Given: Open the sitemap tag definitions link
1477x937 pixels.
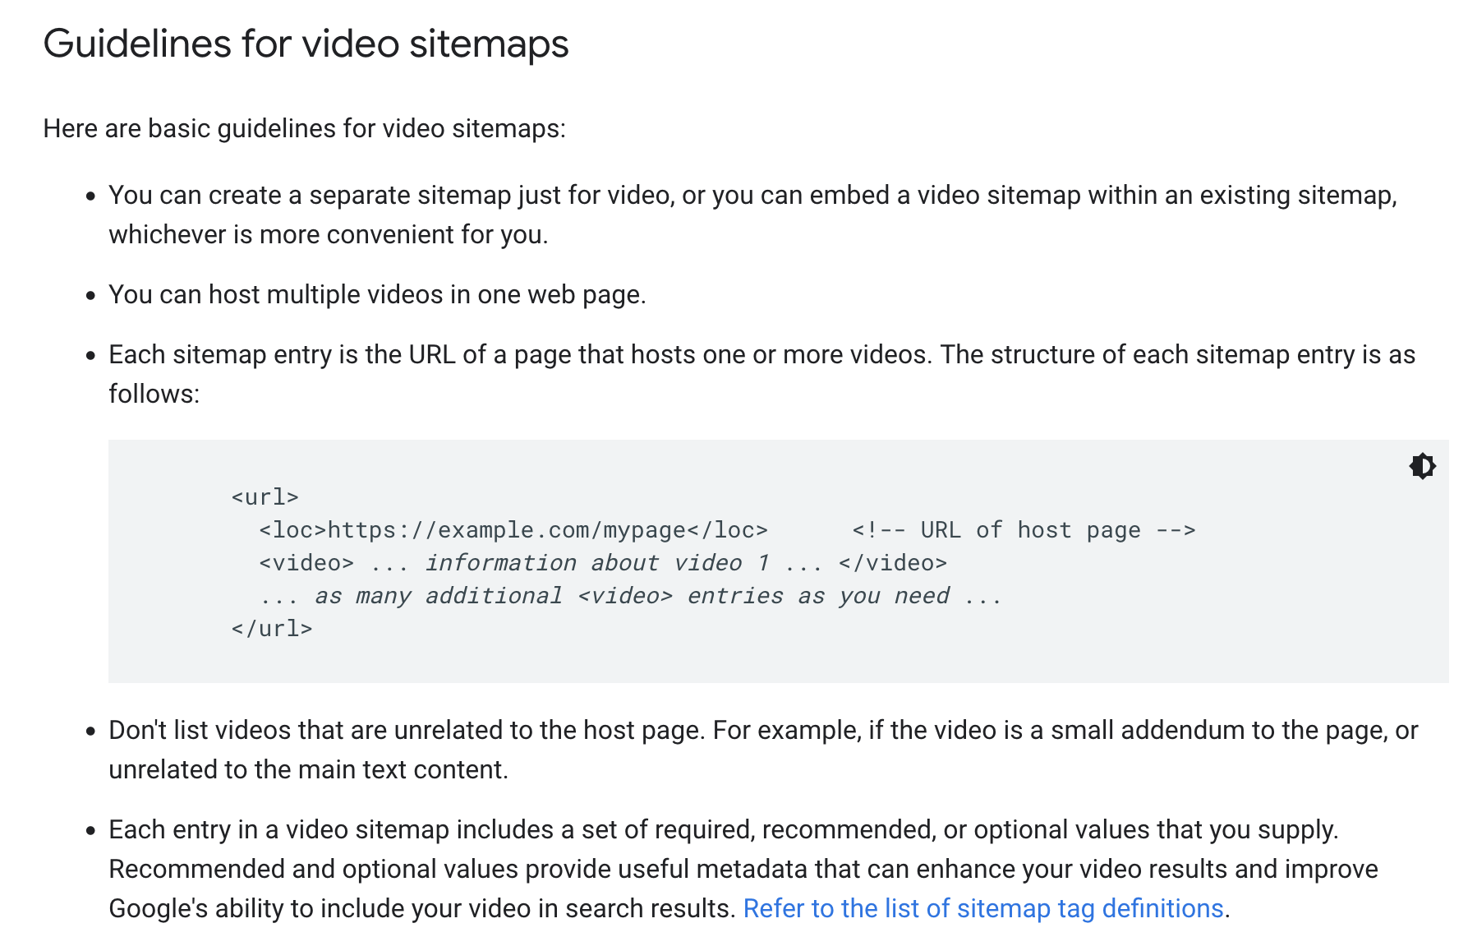Looking at the screenshot, I should point(983,908).
